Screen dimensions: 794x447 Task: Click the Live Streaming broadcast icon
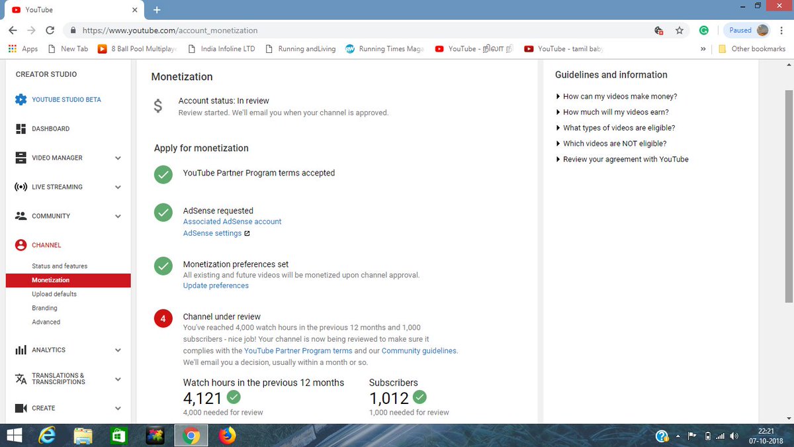tap(21, 187)
